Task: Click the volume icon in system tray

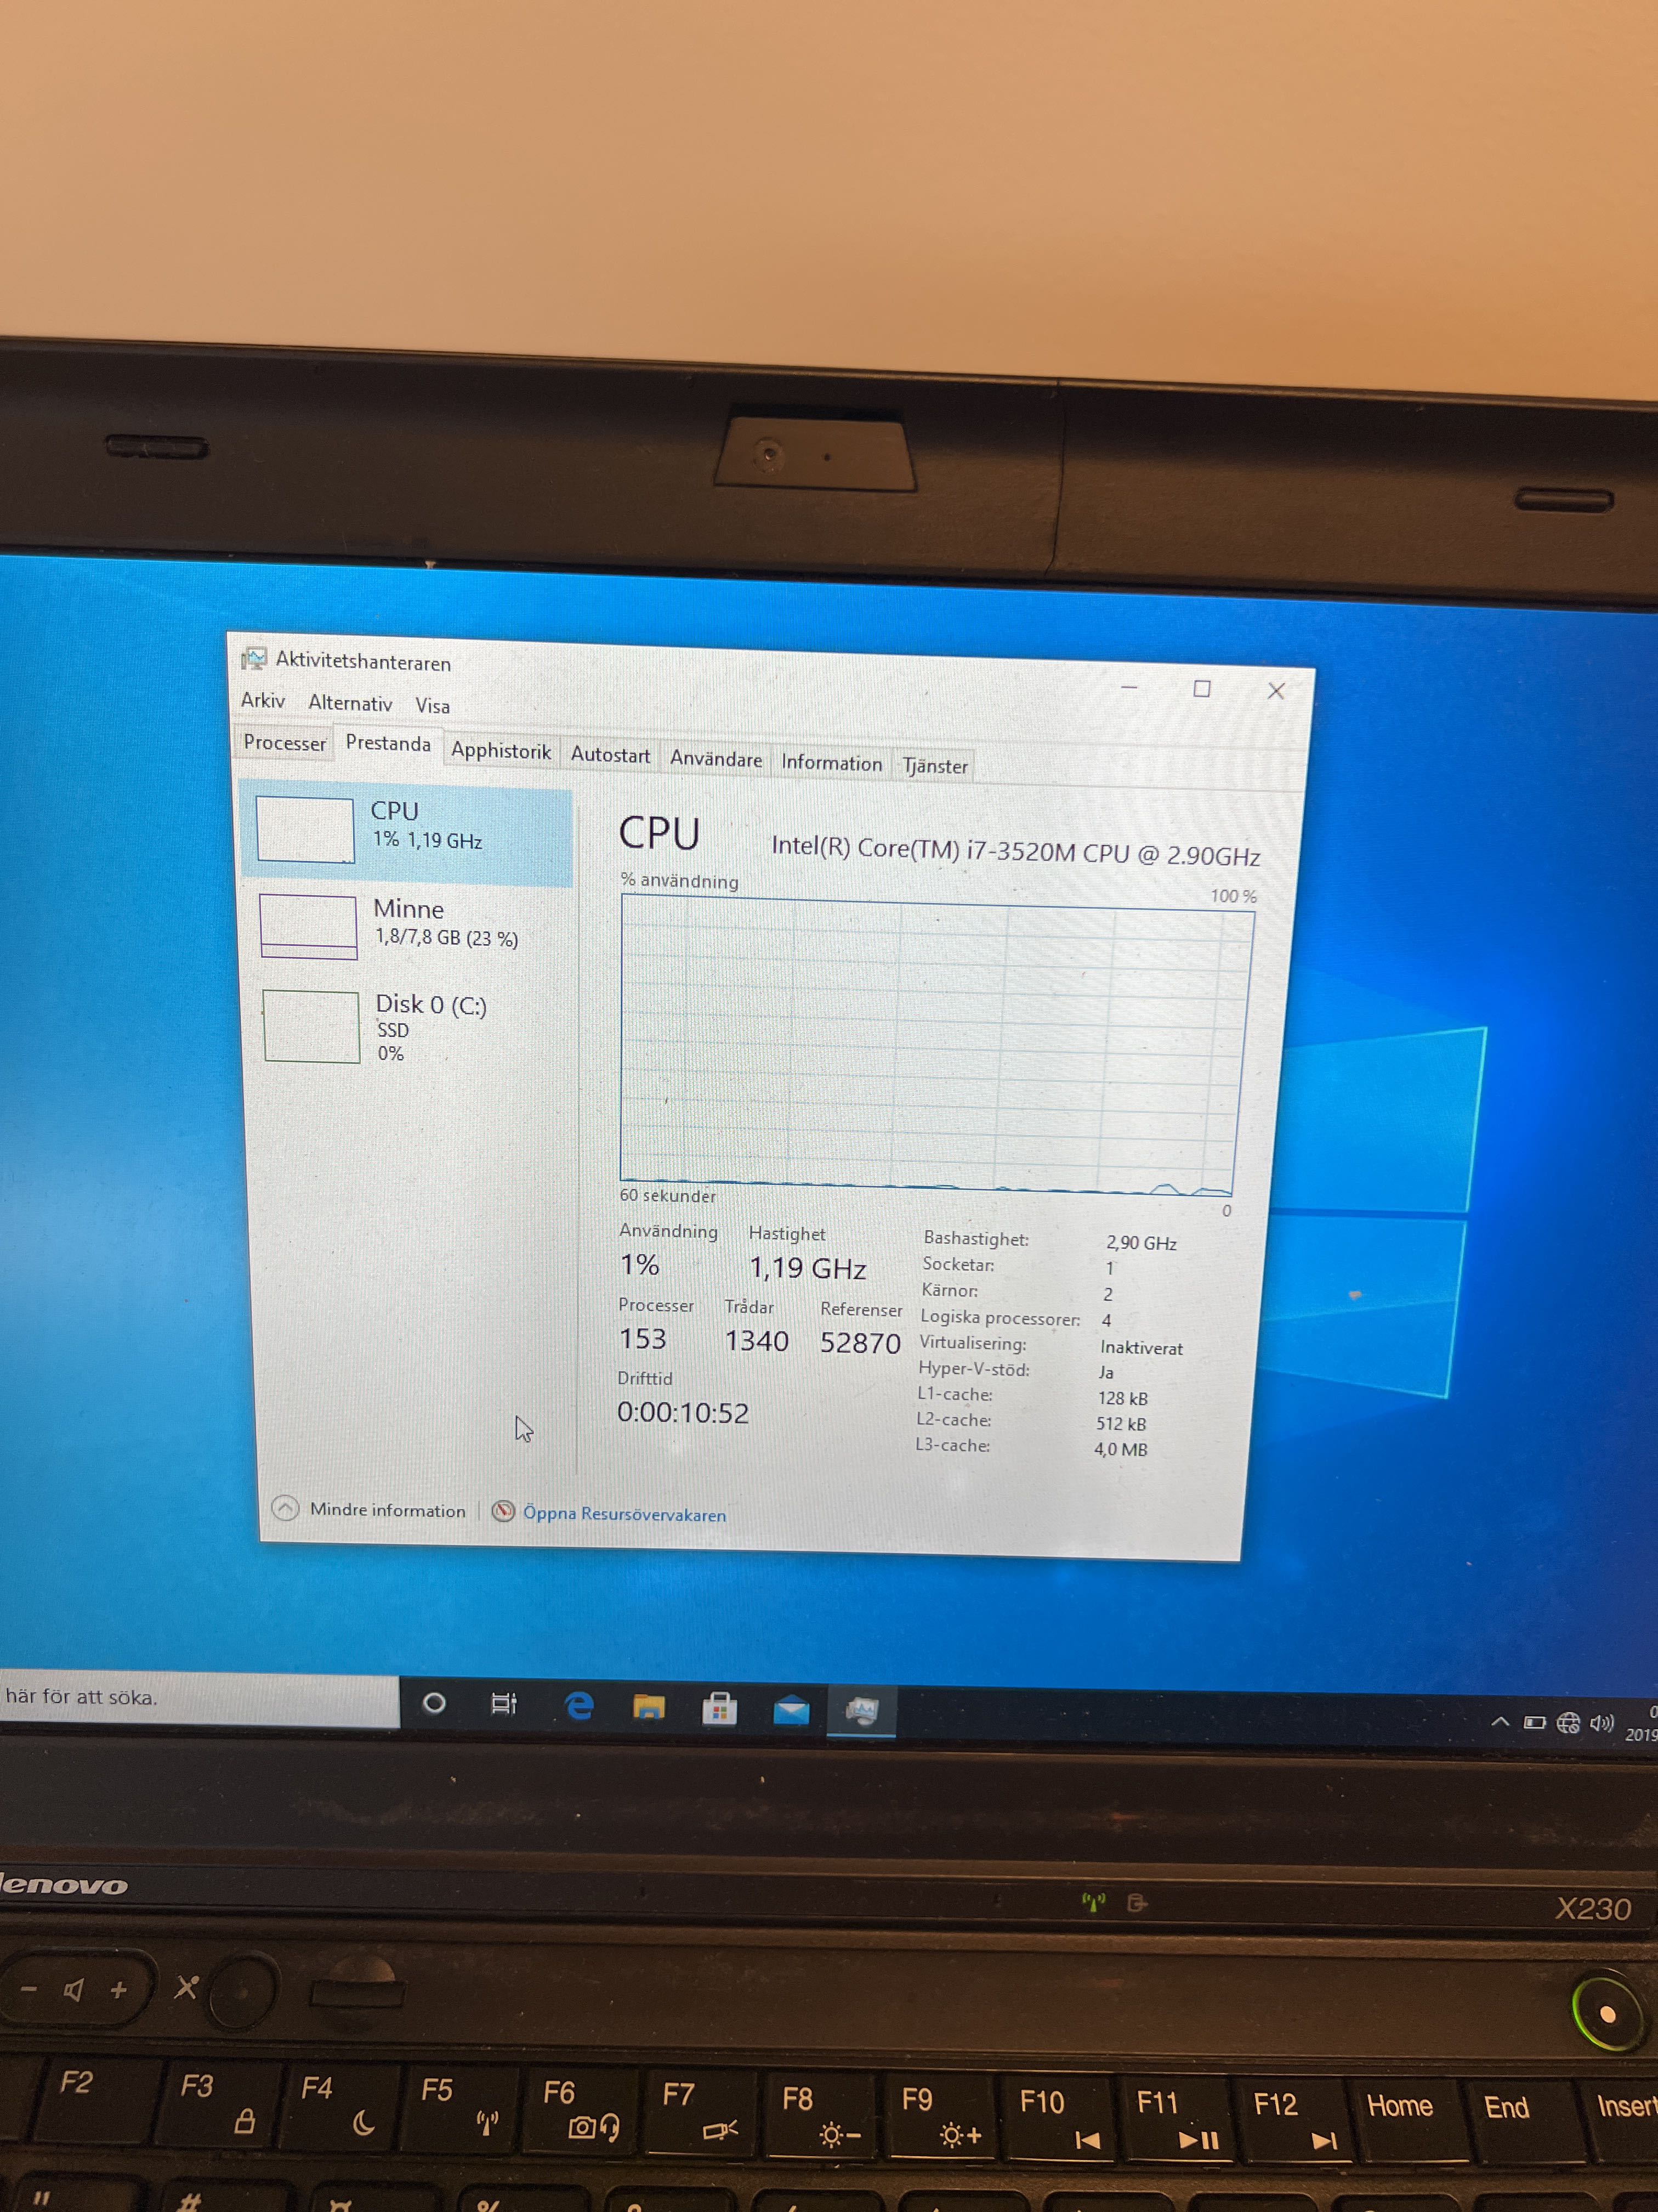Action: coord(1601,1723)
